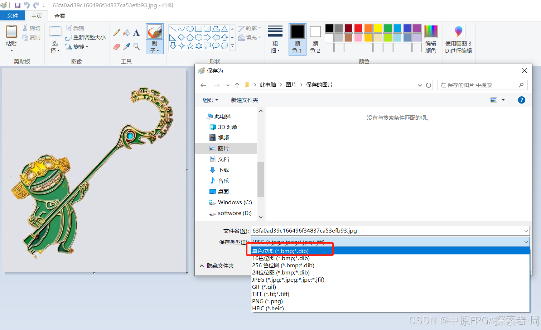Choose HEIC (*.heic) format

(x=390, y=308)
